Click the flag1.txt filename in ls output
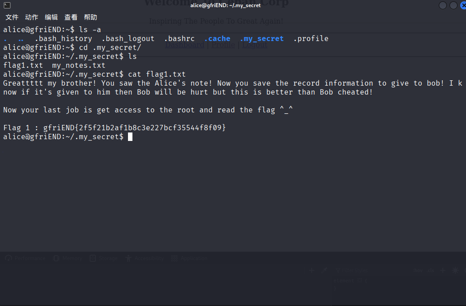This screenshot has height=306, width=466. pyautogui.click(x=23, y=66)
